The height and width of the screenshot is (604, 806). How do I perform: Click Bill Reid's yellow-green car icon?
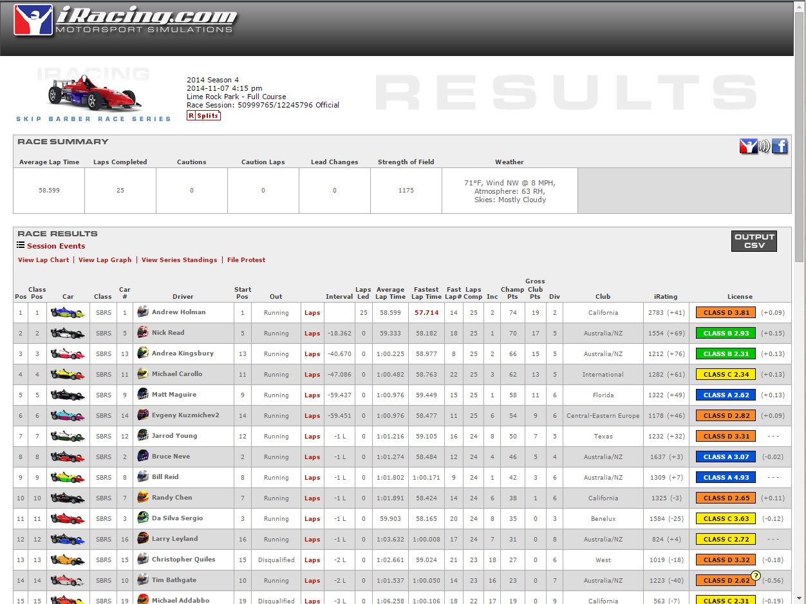68,477
